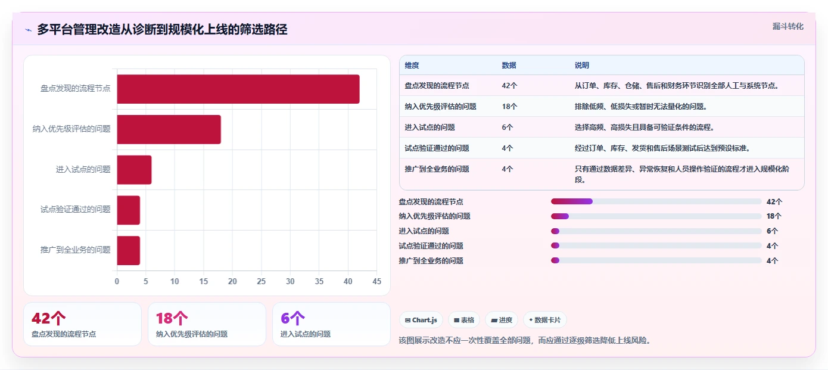Click the table description starting 排除低频
The height and width of the screenshot is (370, 828).
(641, 107)
